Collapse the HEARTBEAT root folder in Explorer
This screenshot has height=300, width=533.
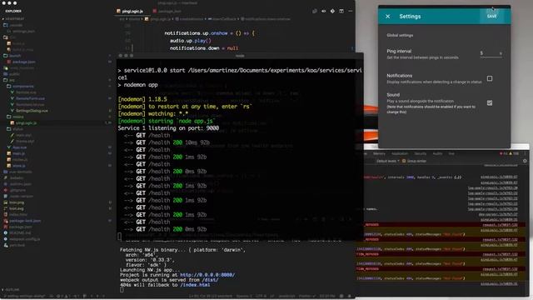pos(13,19)
